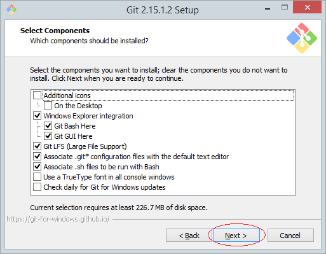
Task: Go back with the Back button
Action: click(189, 236)
